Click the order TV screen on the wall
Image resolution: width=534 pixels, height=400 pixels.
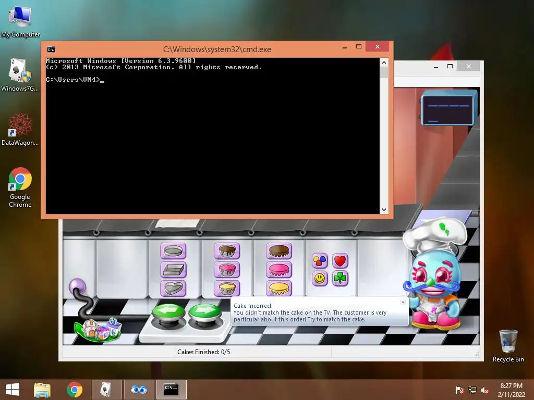click(x=448, y=108)
